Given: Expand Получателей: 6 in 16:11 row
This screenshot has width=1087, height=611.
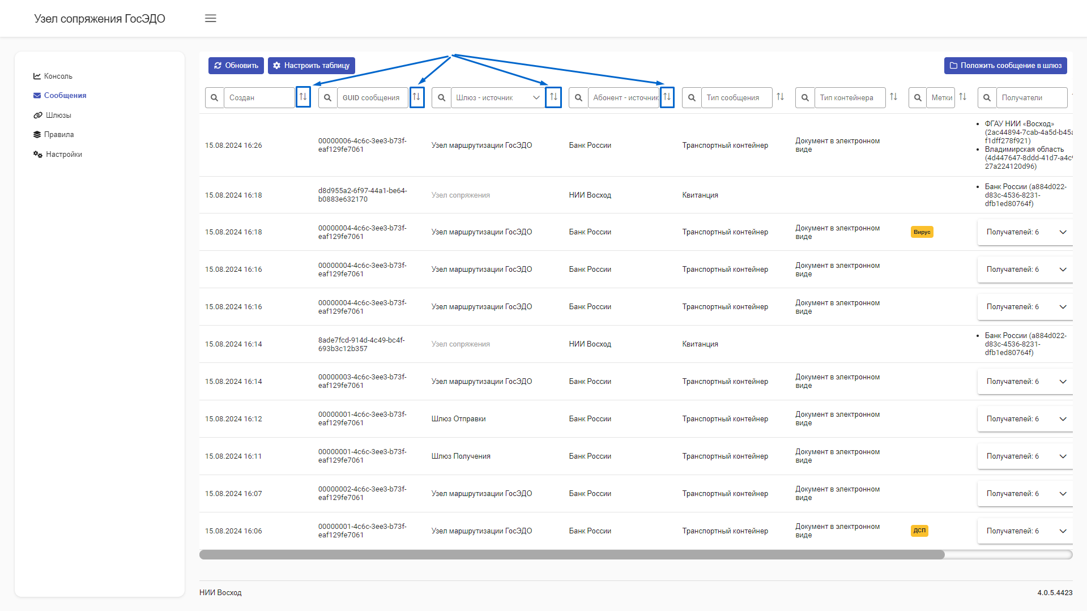Looking at the screenshot, I should coord(1025,456).
